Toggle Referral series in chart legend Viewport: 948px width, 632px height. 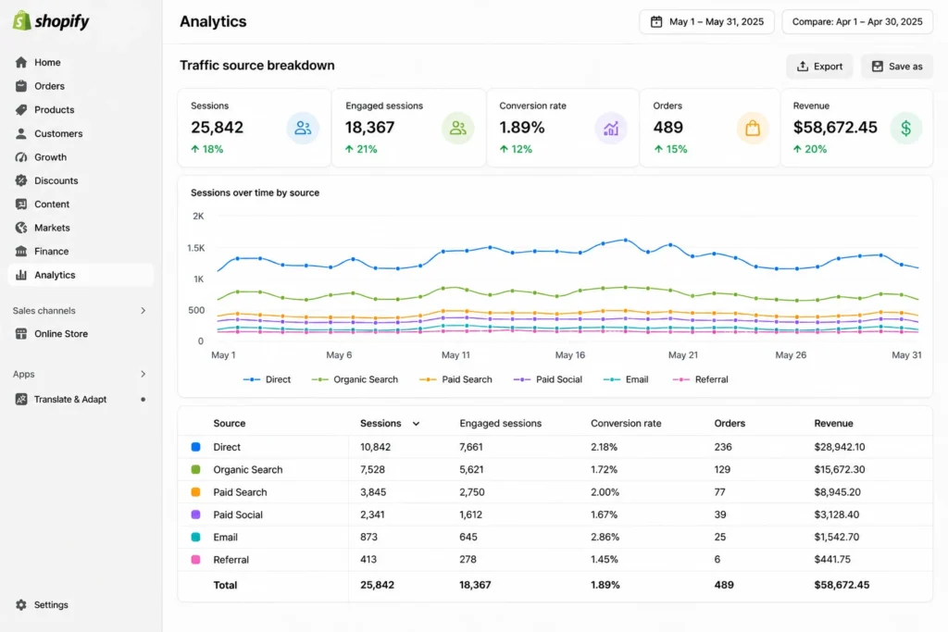tap(701, 379)
